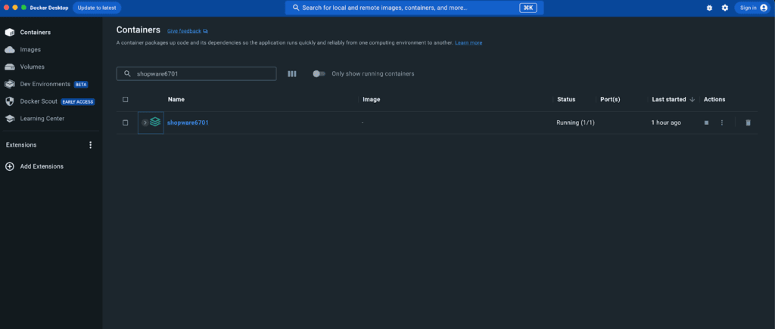
Task: Click the shopware6701 stack layers icon
Action: click(x=155, y=122)
